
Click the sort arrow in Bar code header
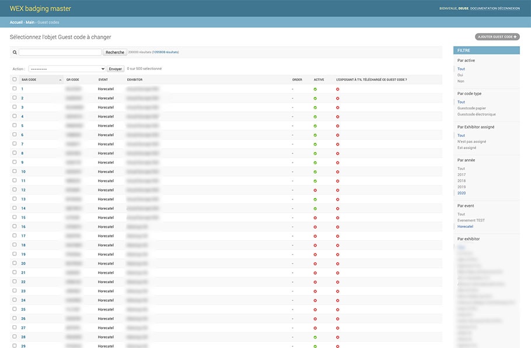(60, 80)
